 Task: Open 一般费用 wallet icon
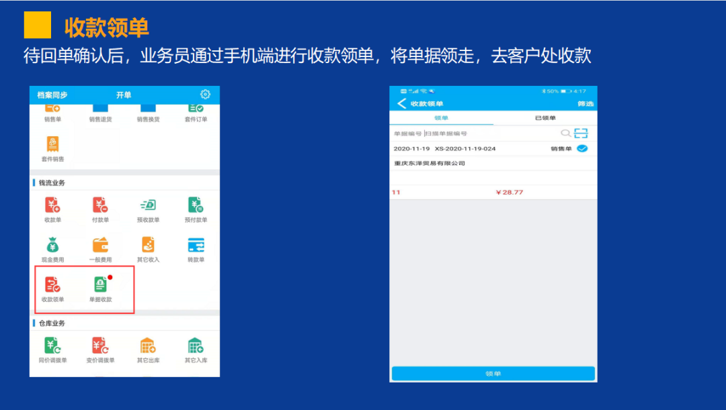click(100, 245)
